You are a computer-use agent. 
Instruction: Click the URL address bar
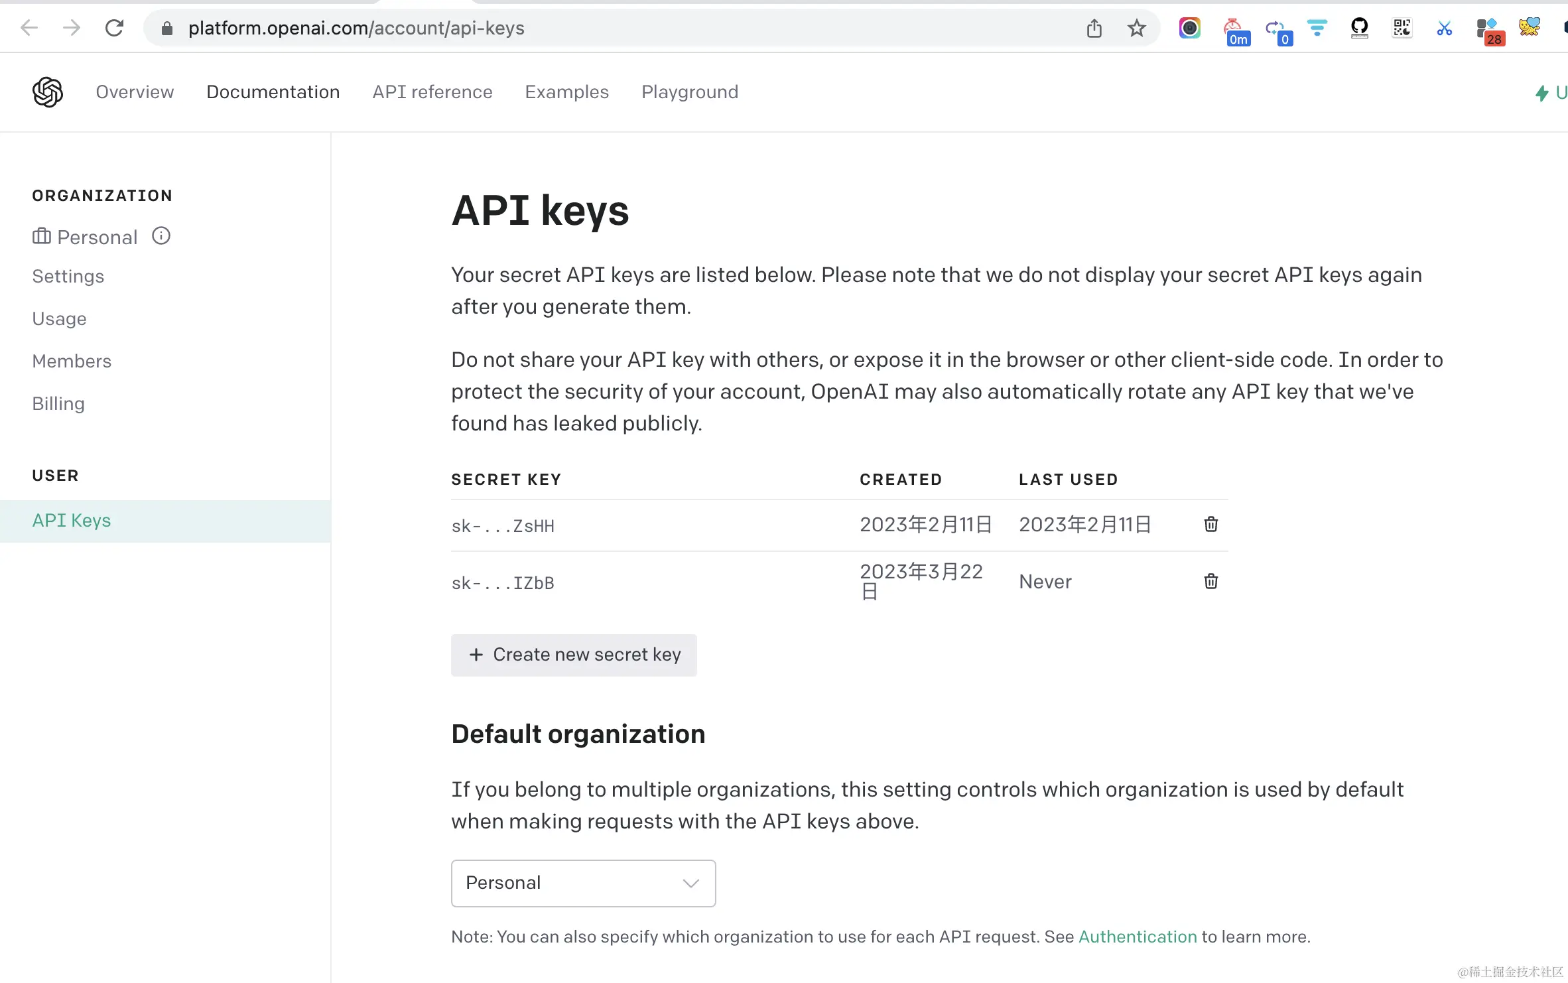point(597,28)
